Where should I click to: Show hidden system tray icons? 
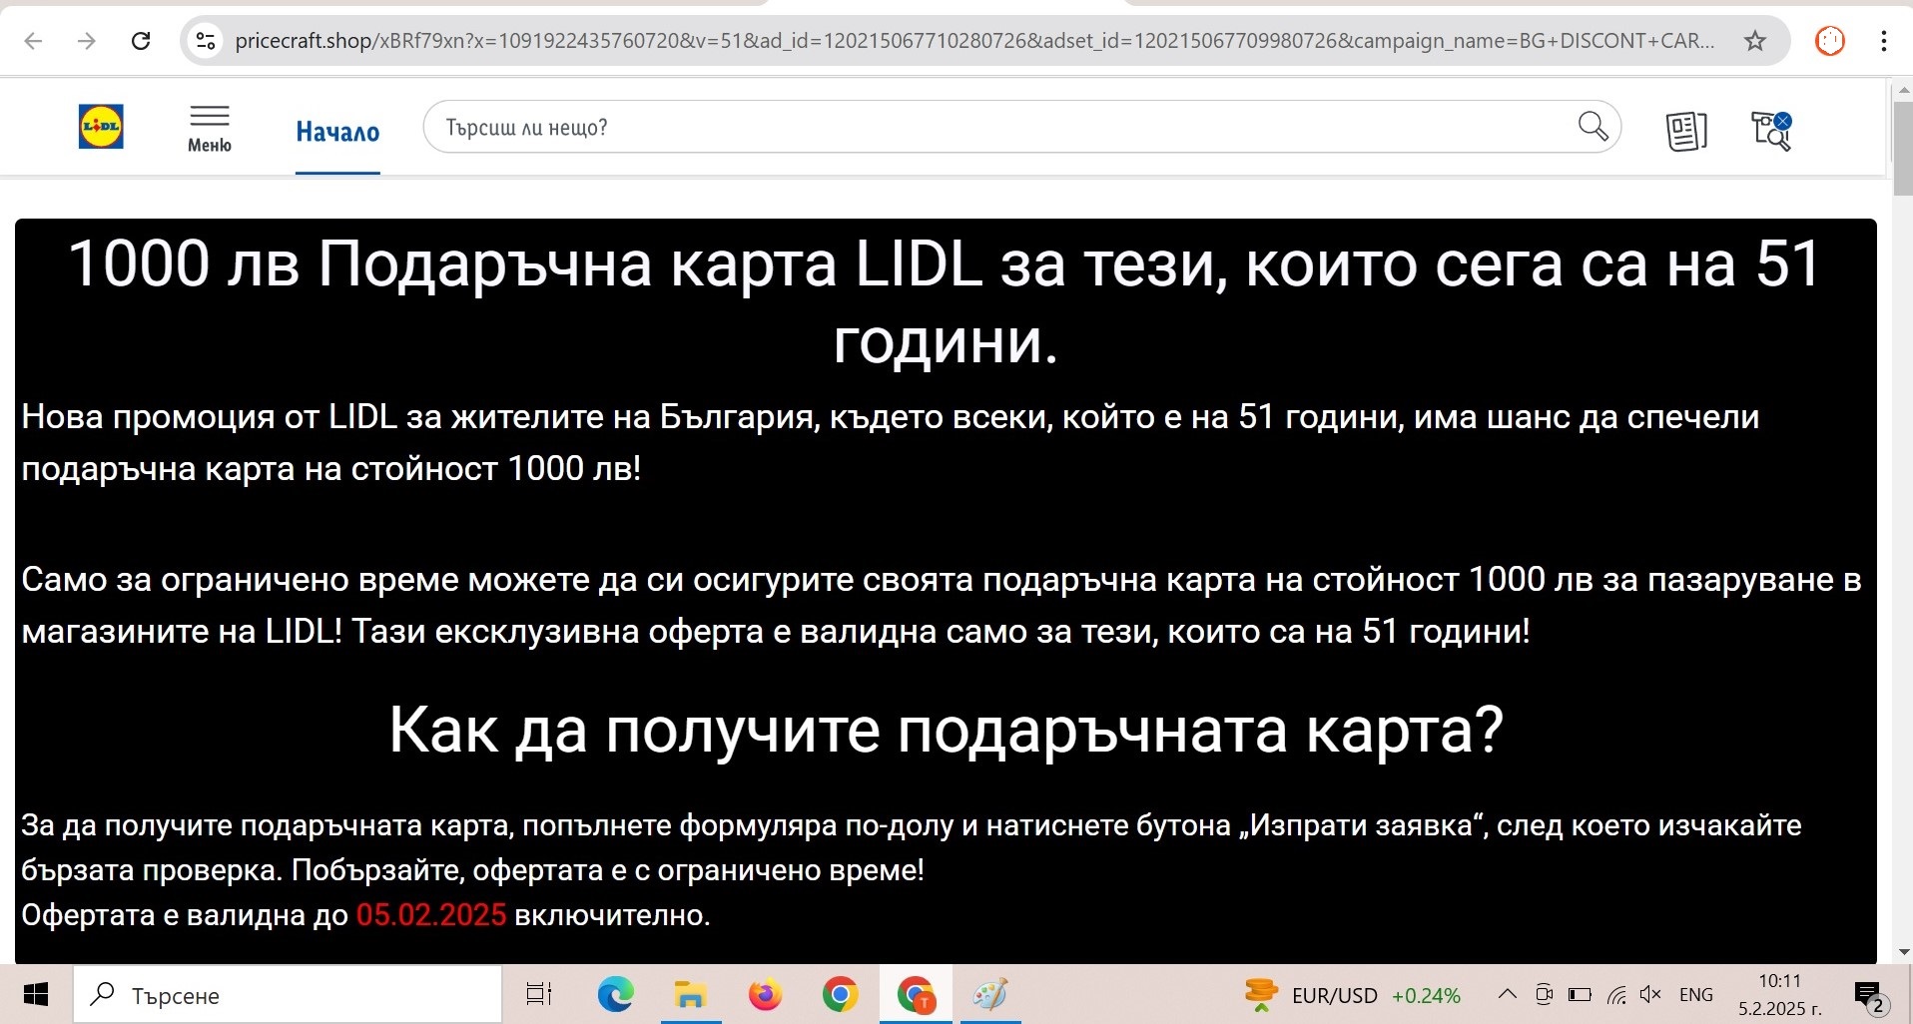pos(1508,994)
